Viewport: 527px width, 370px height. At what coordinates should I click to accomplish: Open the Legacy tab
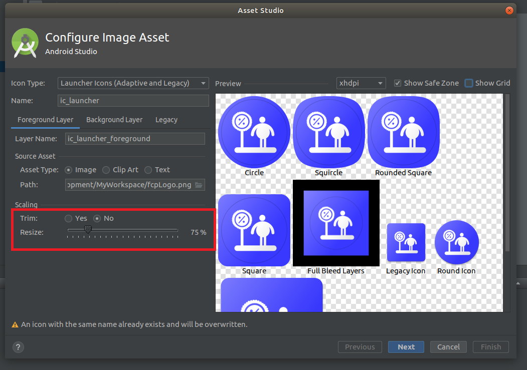(166, 120)
